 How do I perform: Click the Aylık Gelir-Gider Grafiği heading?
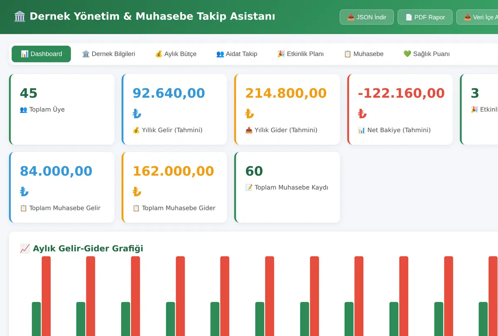pyautogui.click(x=81, y=249)
